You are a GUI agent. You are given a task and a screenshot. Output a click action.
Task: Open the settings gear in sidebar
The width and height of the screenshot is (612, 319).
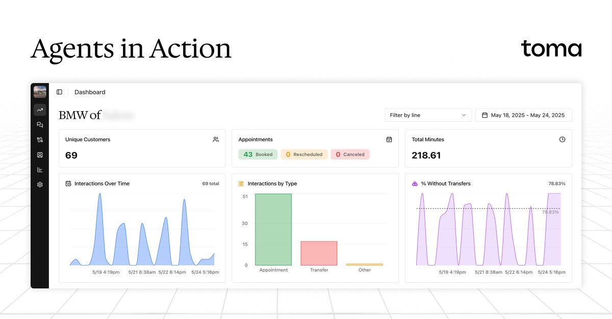point(40,184)
